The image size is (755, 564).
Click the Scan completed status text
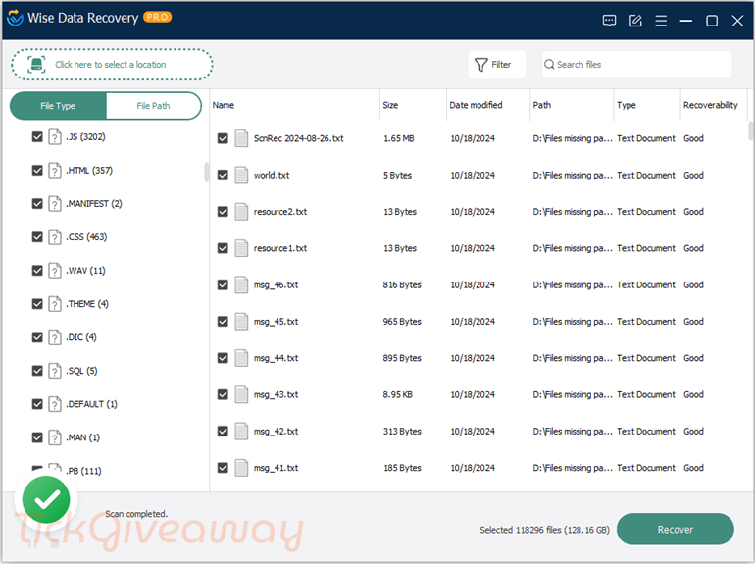[136, 514]
